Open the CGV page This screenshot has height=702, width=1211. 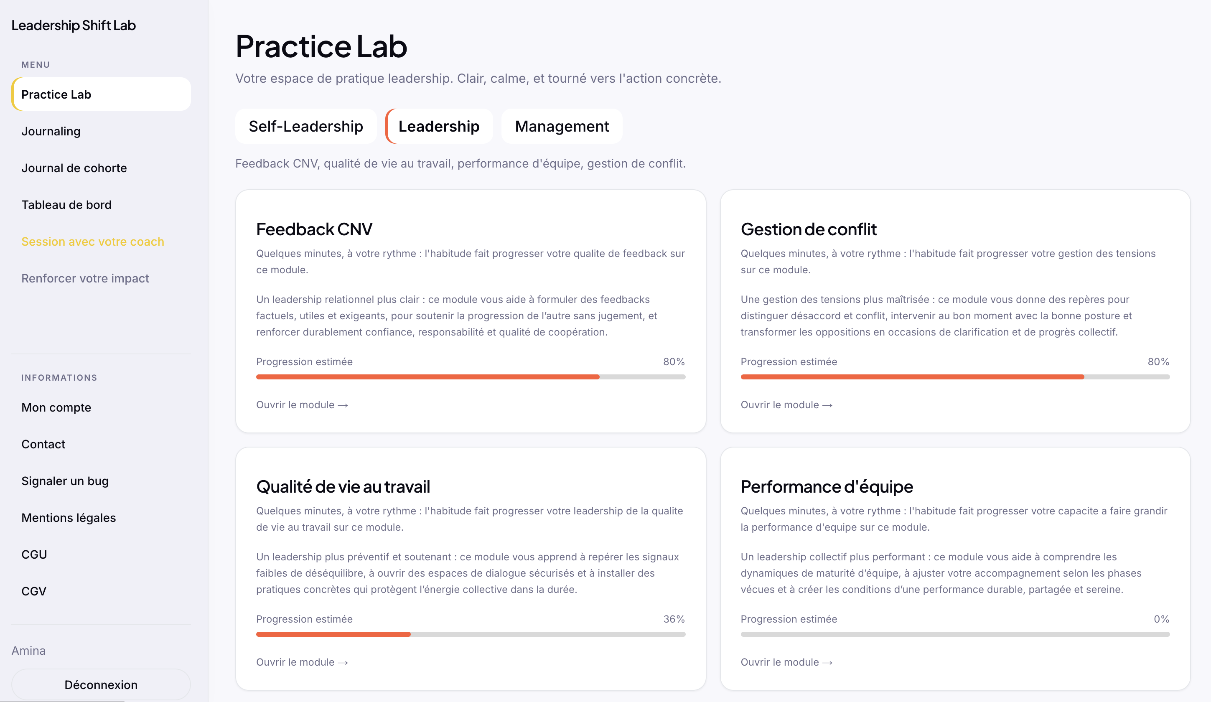(33, 591)
